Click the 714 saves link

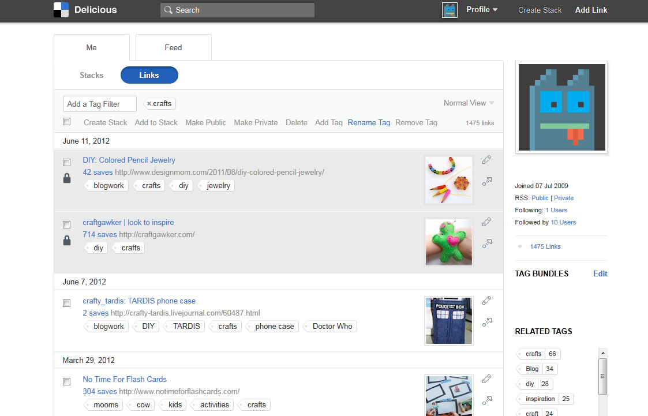pos(100,235)
